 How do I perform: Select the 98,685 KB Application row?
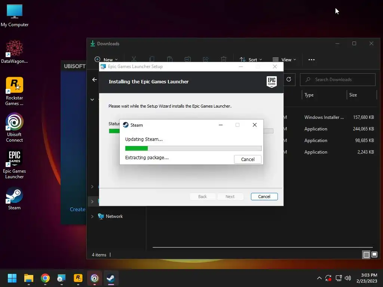(x=329, y=141)
